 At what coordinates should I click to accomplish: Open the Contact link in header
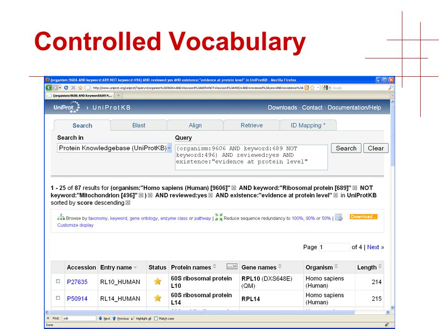(x=312, y=107)
